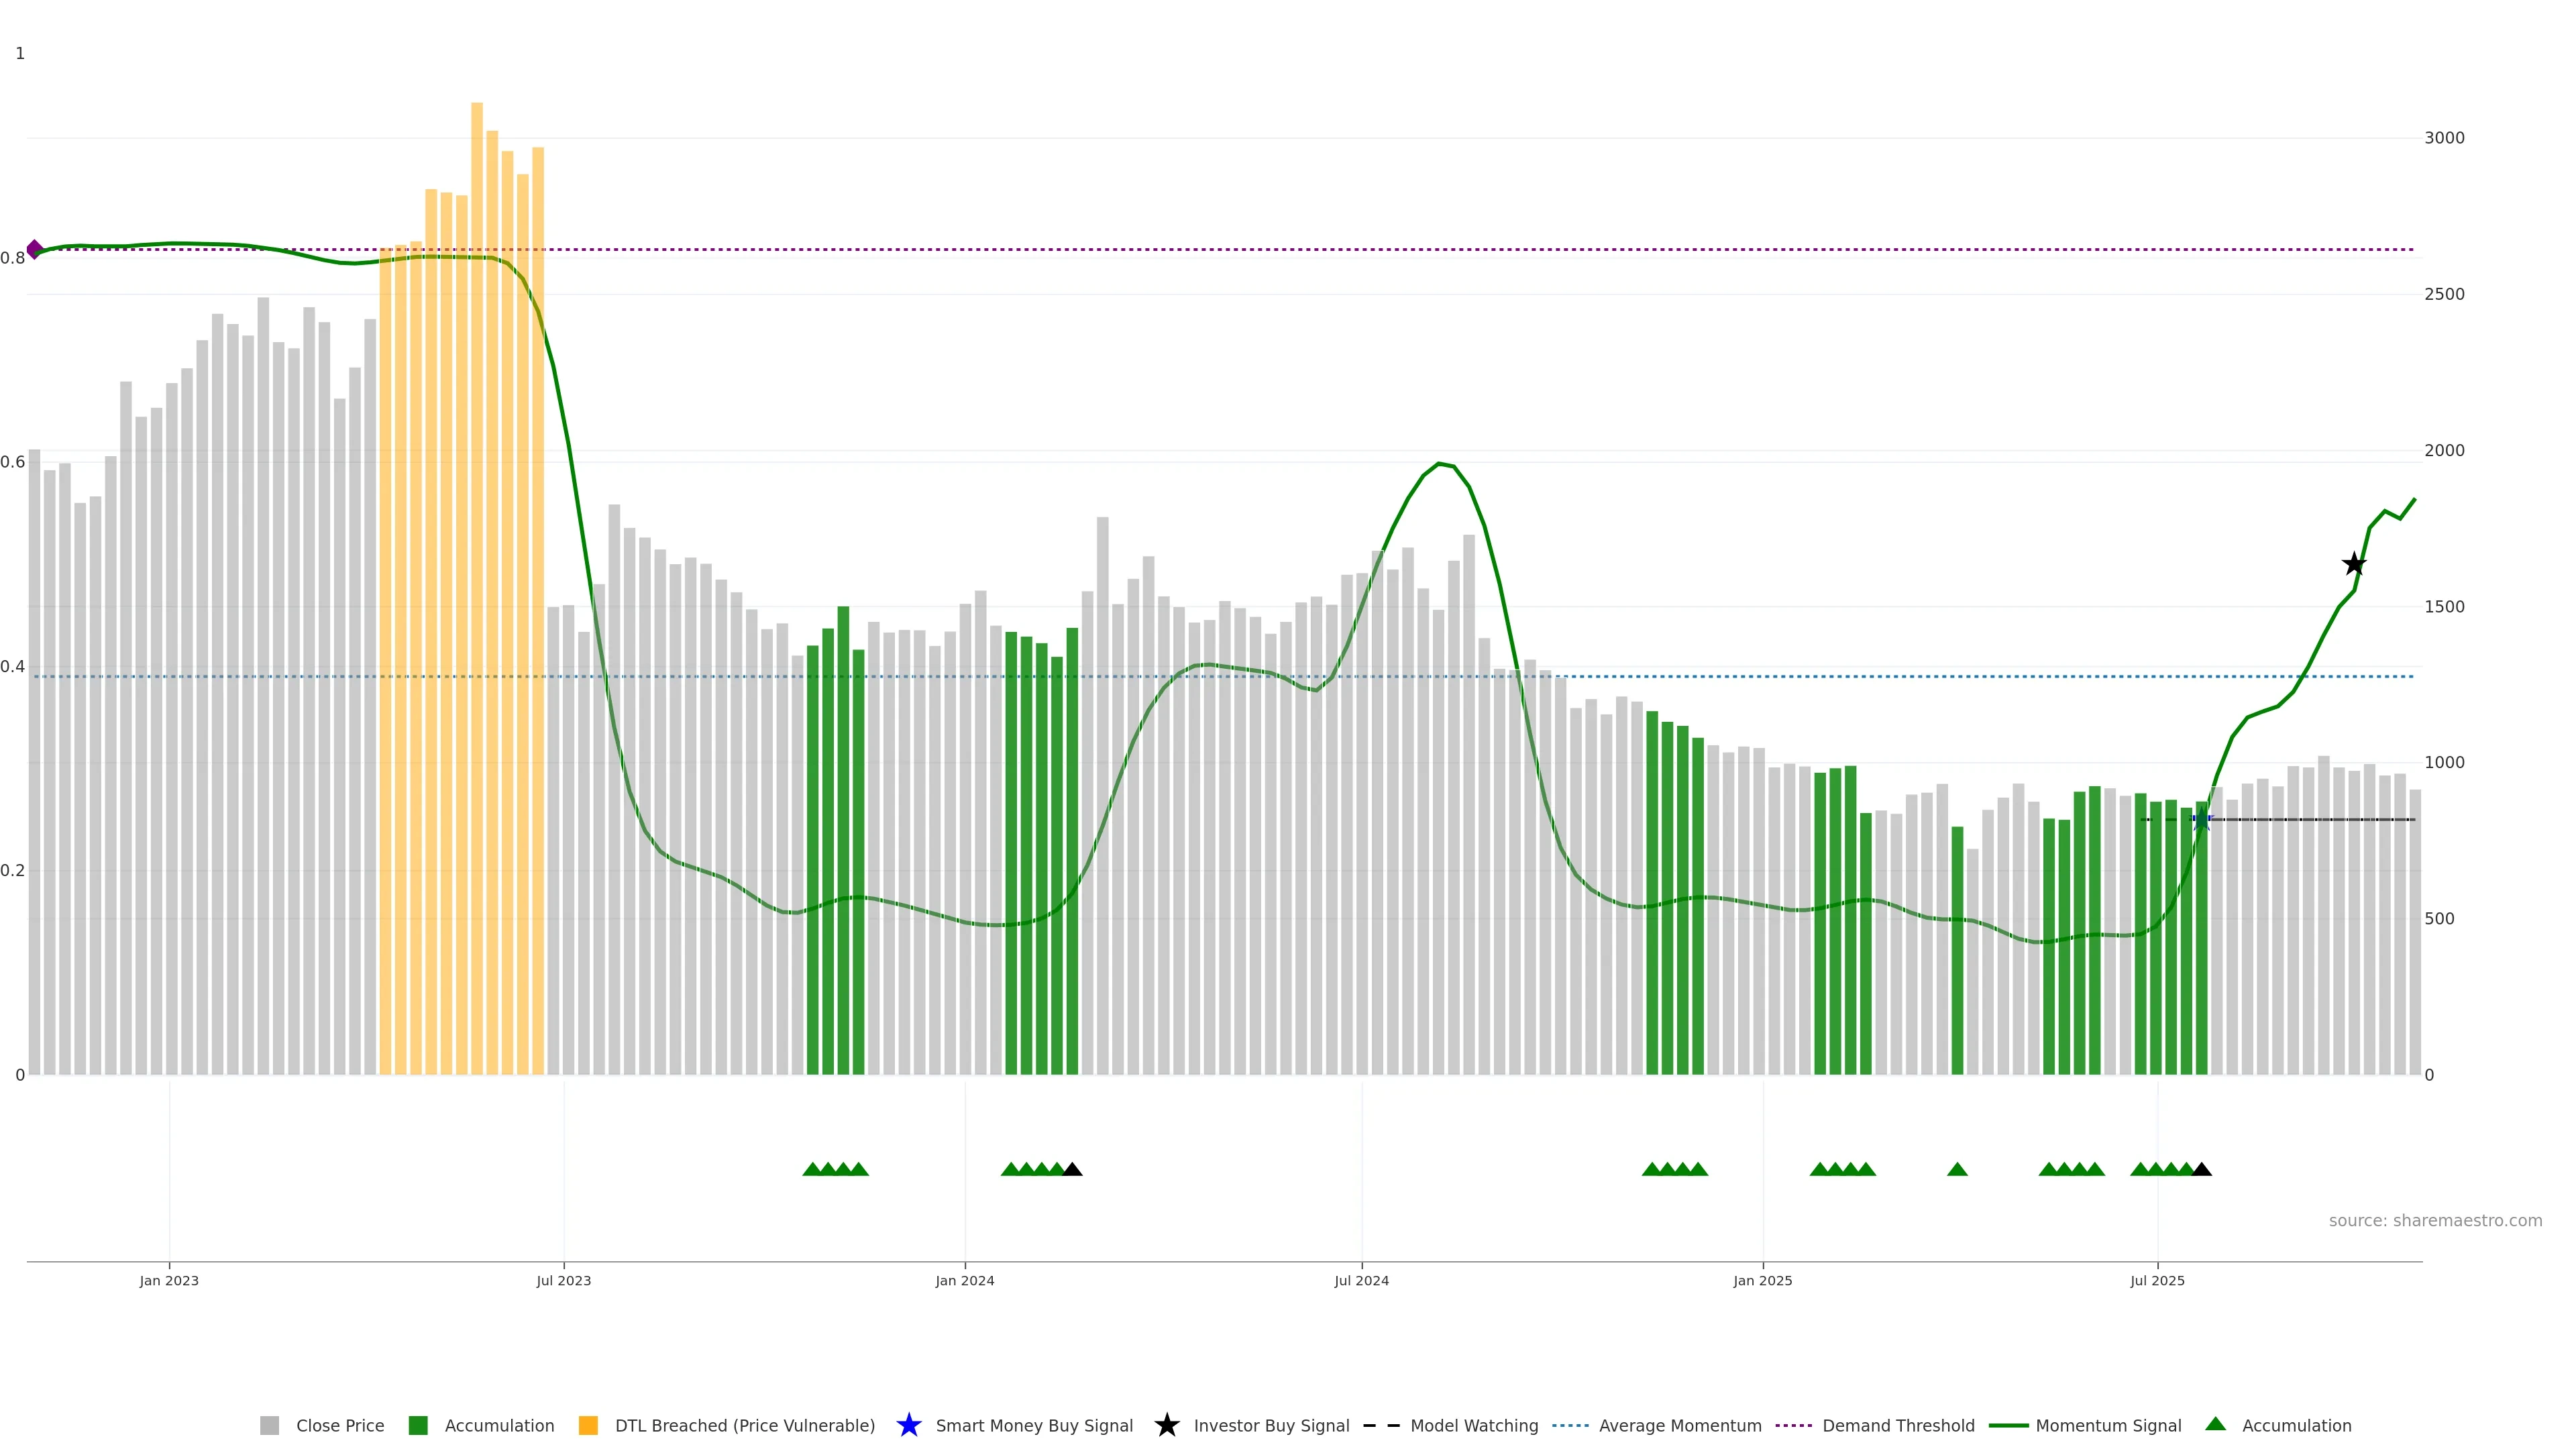
Task: Toggle Model Watching legend entry
Action: [x=1473, y=1425]
